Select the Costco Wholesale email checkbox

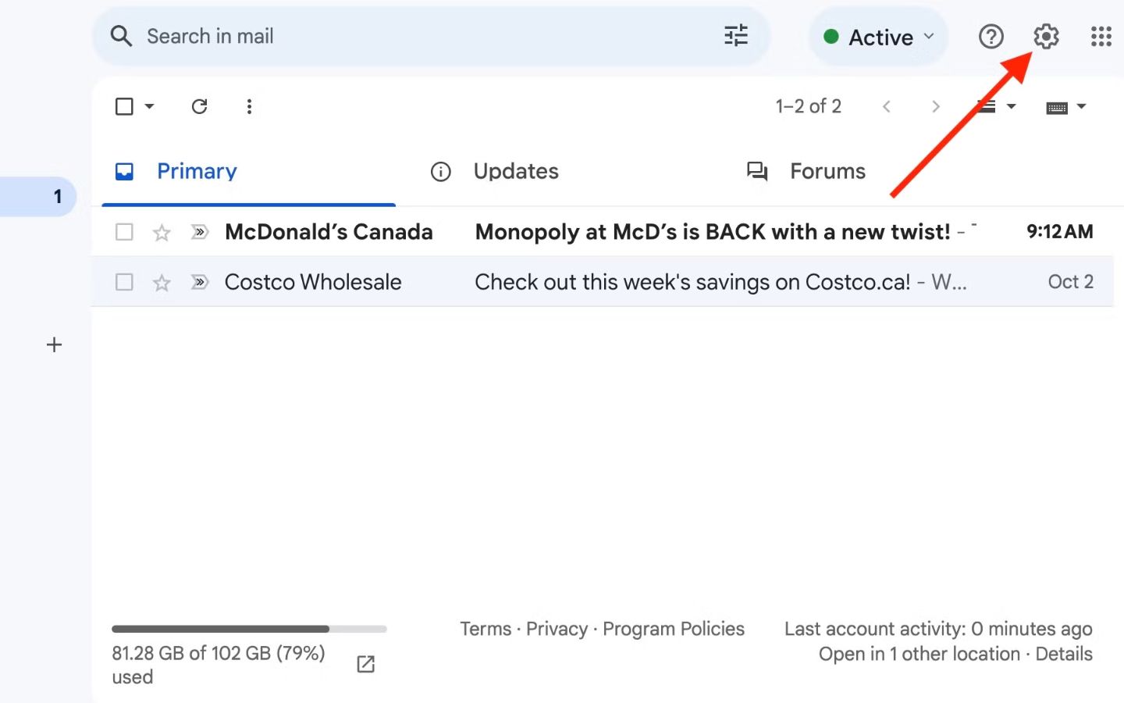tap(124, 282)
